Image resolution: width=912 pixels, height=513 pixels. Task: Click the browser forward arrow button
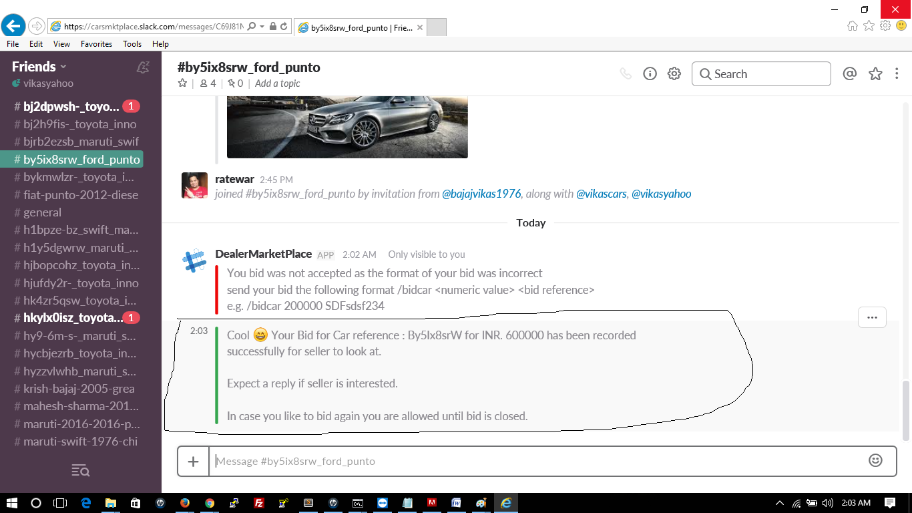tap(37, 26)
